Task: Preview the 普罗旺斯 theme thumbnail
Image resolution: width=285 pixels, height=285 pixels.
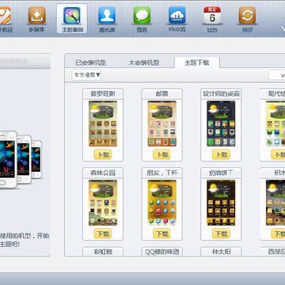Action: click(x=103, y=123)
